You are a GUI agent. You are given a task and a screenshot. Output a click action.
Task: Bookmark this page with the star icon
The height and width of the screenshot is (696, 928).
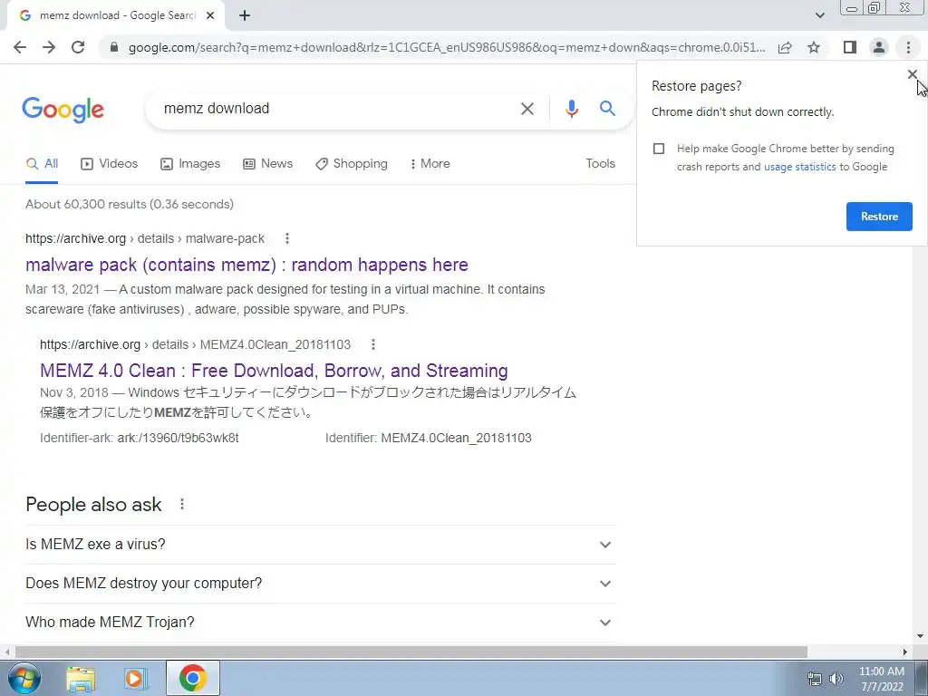tap(814, 47)
